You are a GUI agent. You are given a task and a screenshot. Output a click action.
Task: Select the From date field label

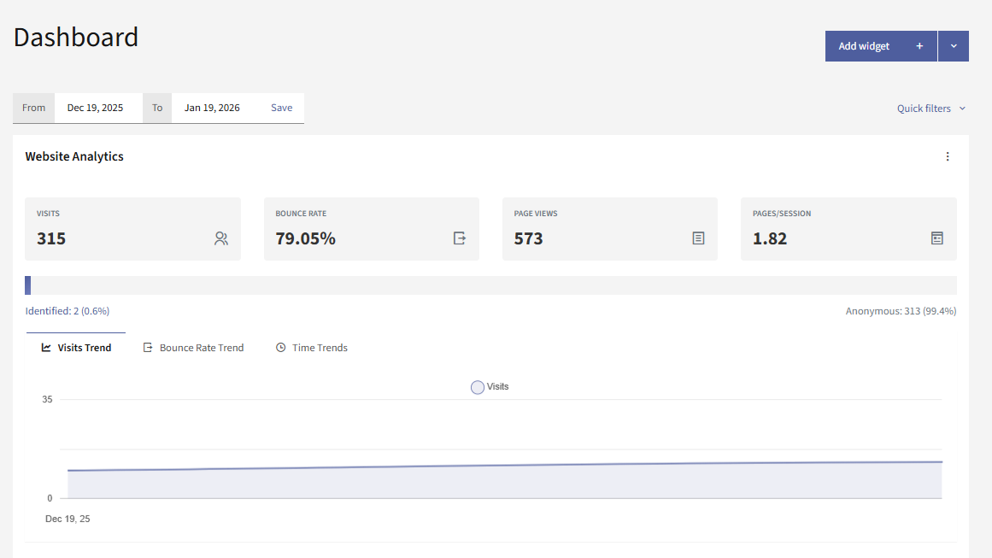pyautogui.click(x=33, y=108)
